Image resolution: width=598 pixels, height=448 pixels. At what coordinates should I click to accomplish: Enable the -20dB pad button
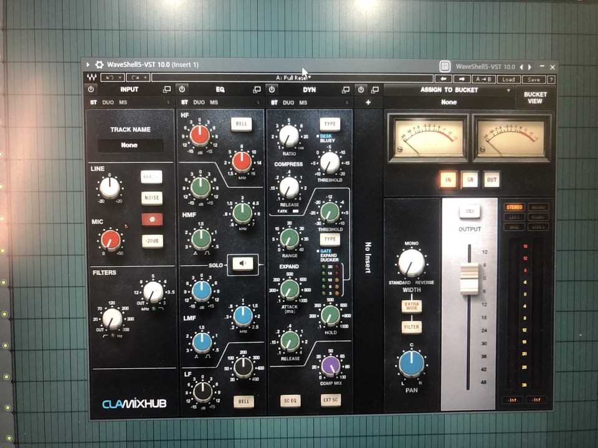(152, 241)
